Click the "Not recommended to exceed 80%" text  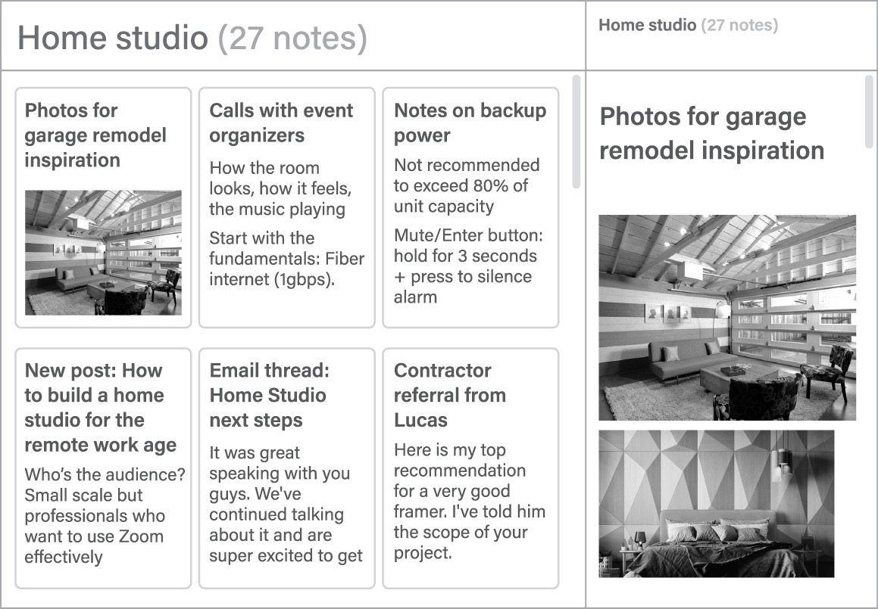pyautogui.click(x=467, y=186)
